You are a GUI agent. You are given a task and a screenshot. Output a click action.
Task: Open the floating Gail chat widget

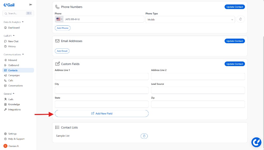tap(256, 142)
